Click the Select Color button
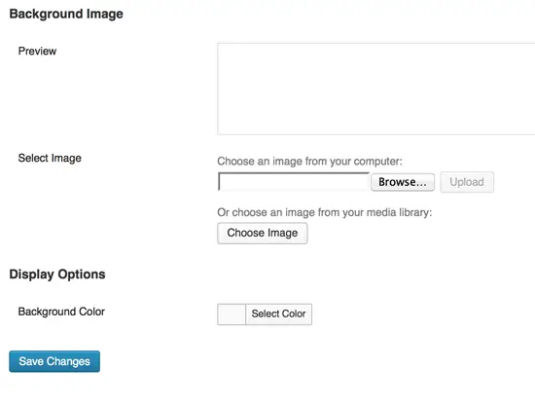Viewport: 535px width, 405px height. 278,313
